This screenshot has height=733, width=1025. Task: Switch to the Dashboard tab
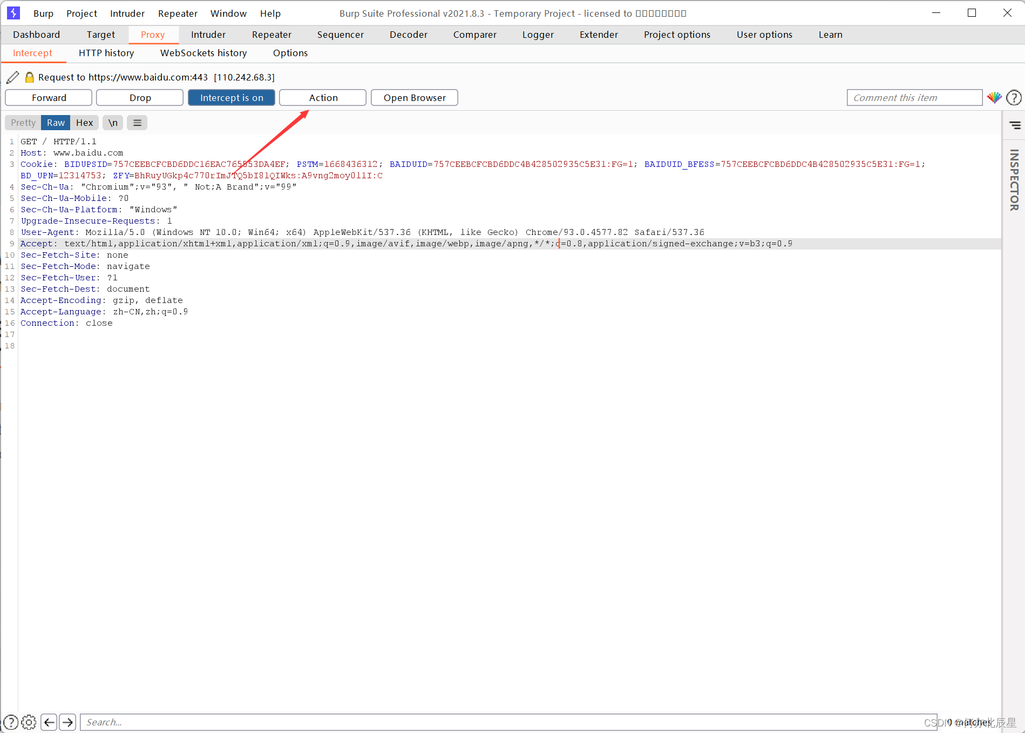point(36,35)
